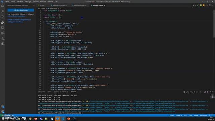This screenshot has width=215, height=121.
Task: Click the feedback icon in status bar
Action: (209, 115)
